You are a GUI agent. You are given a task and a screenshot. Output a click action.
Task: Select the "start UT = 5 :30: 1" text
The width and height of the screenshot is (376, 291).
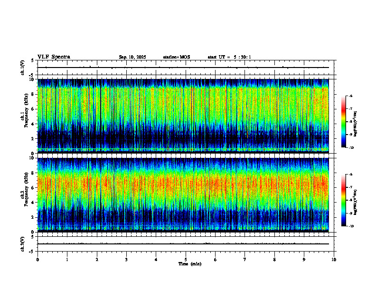pyautogui.click(x=229, y=57)
